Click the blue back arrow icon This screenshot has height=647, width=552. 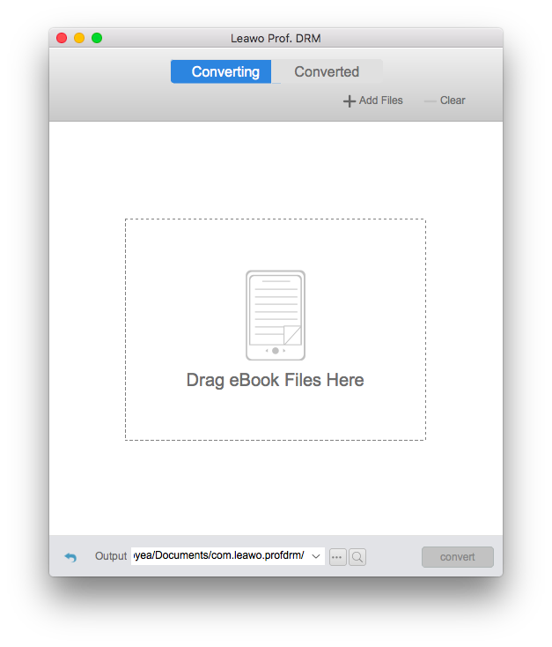pyautogui.click(x=70, y=557)
